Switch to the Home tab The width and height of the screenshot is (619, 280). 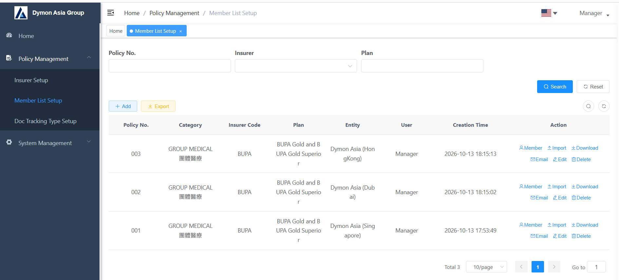(116, 31)
